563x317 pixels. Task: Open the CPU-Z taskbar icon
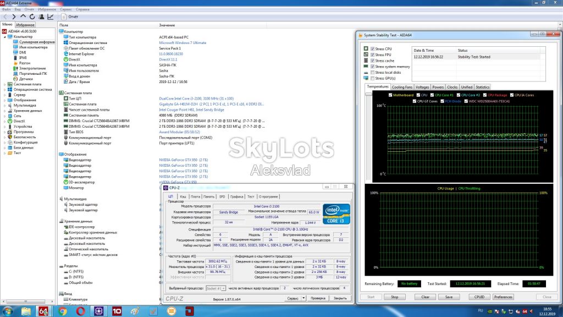(x=99, y=311)
